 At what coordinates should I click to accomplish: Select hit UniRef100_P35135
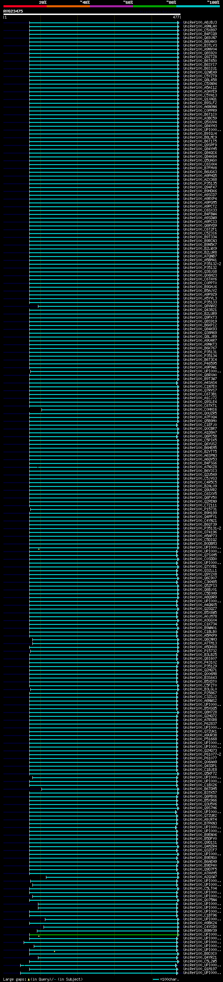200,183
